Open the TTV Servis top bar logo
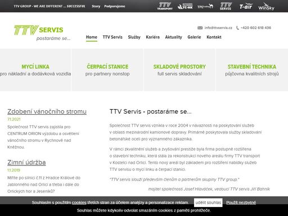Image resolution: width=288 pixels, height=216 pixels. coord(226,6)
